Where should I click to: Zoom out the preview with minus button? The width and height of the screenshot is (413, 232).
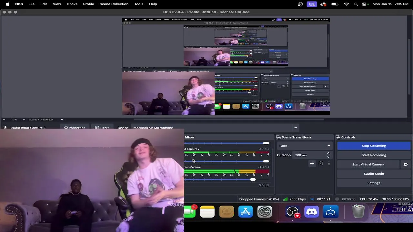click(x=4, y=120)
